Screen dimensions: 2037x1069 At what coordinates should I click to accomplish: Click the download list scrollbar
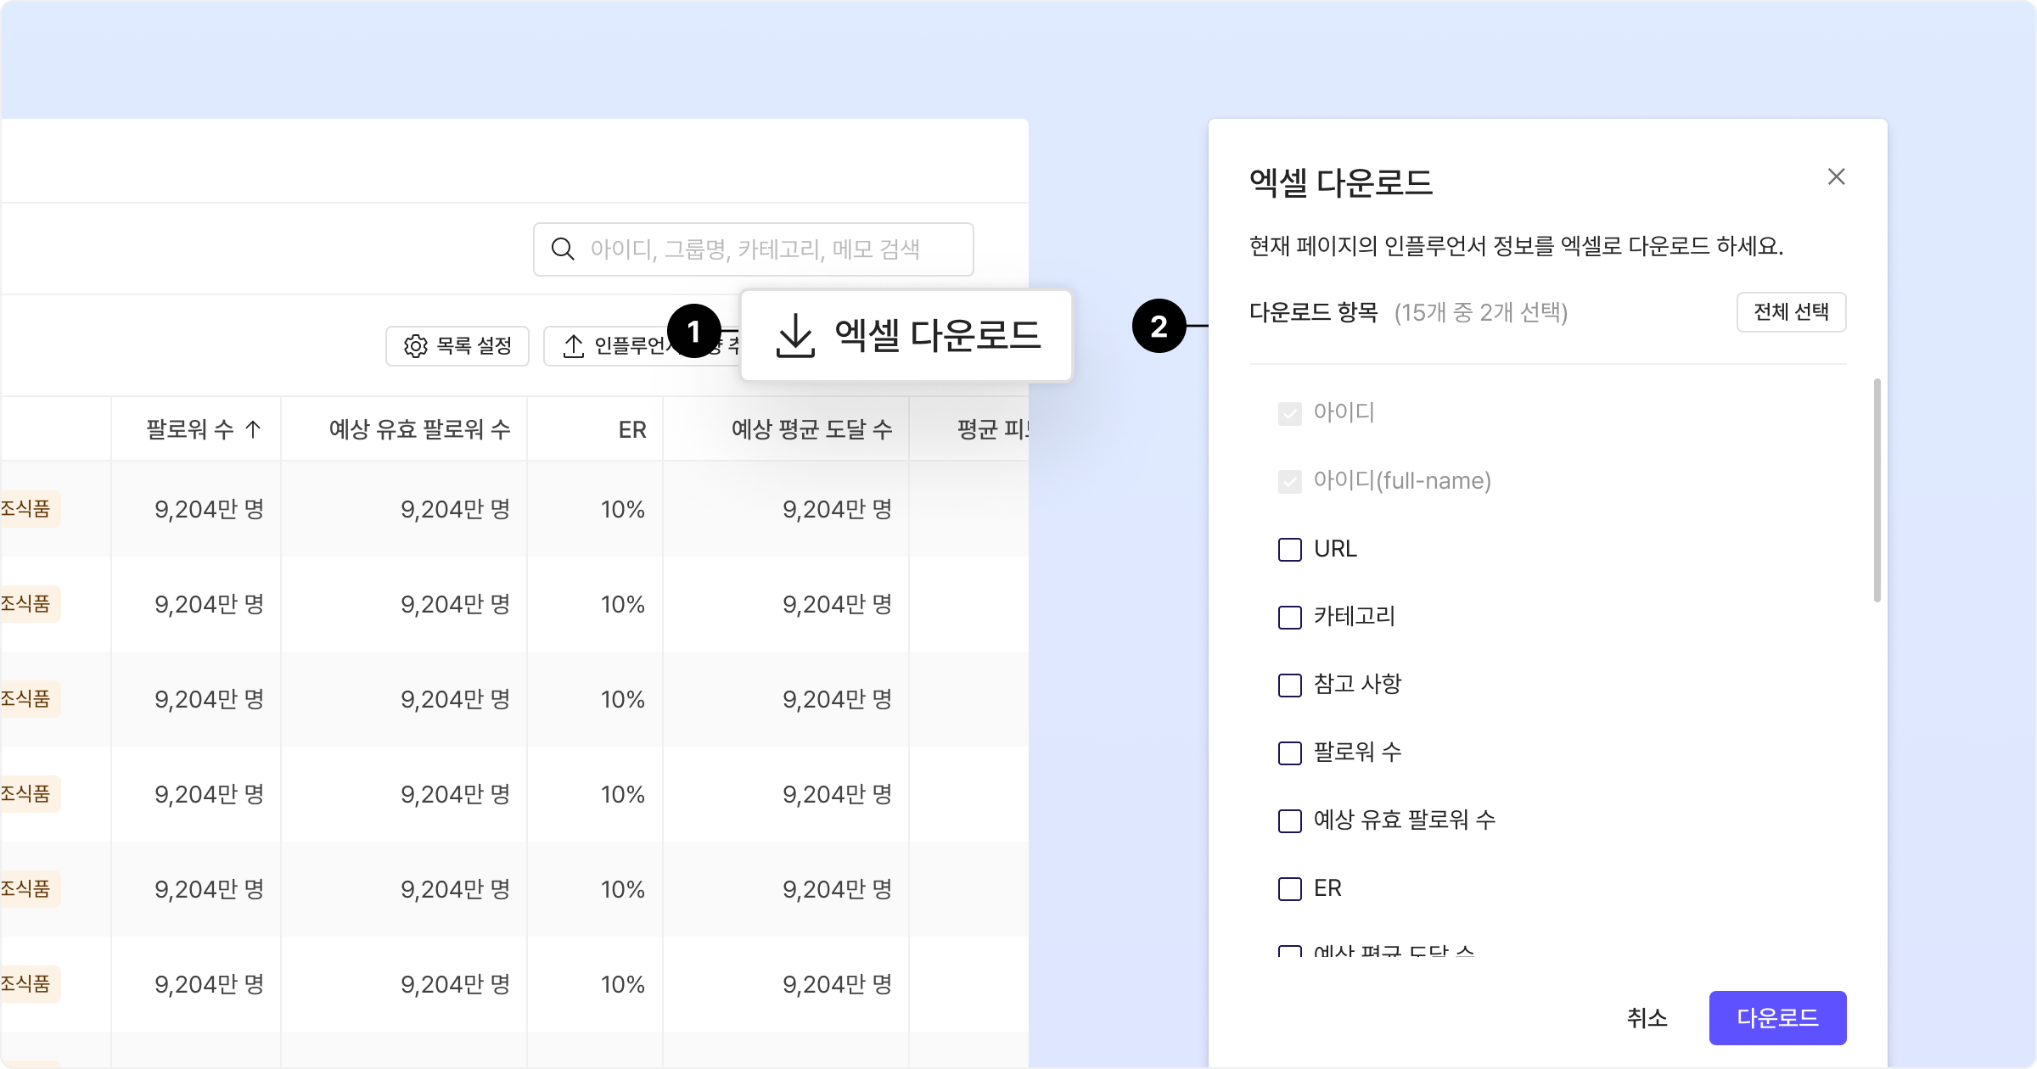click(1877, 490)
